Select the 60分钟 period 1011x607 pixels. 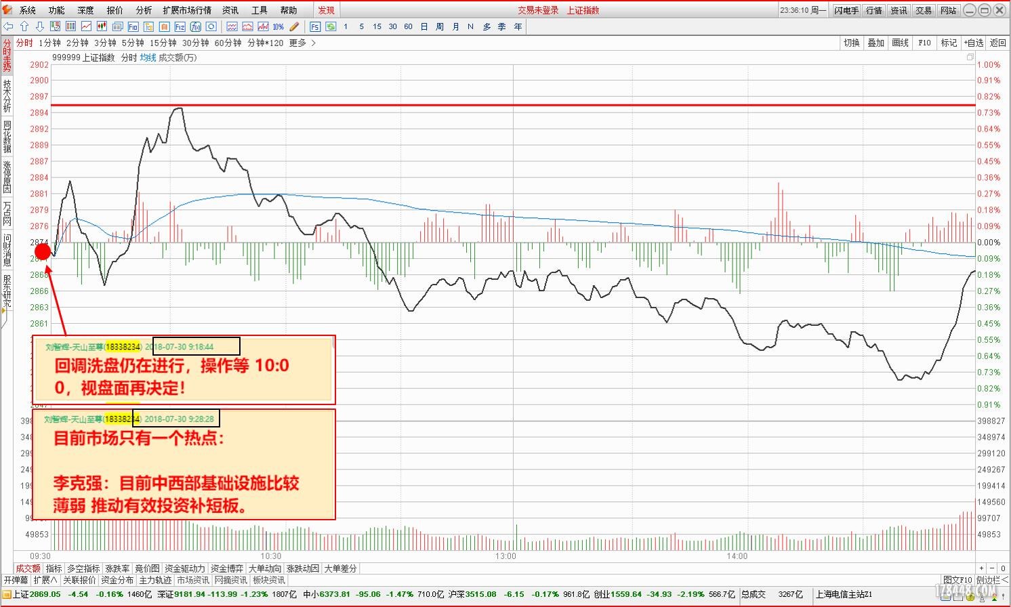(x=228, y=43)
